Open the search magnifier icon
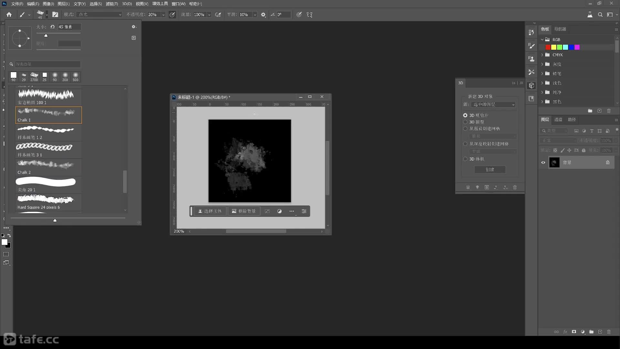The width and height of the screenshot is (620, 349). pos(600,15)
